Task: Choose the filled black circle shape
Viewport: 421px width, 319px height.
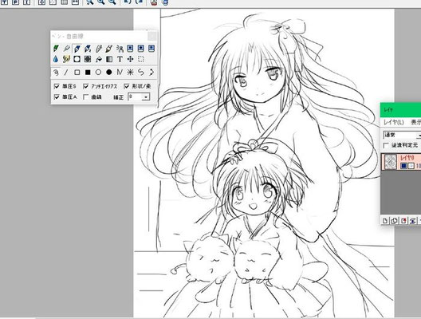Action: tap(108, 73)
